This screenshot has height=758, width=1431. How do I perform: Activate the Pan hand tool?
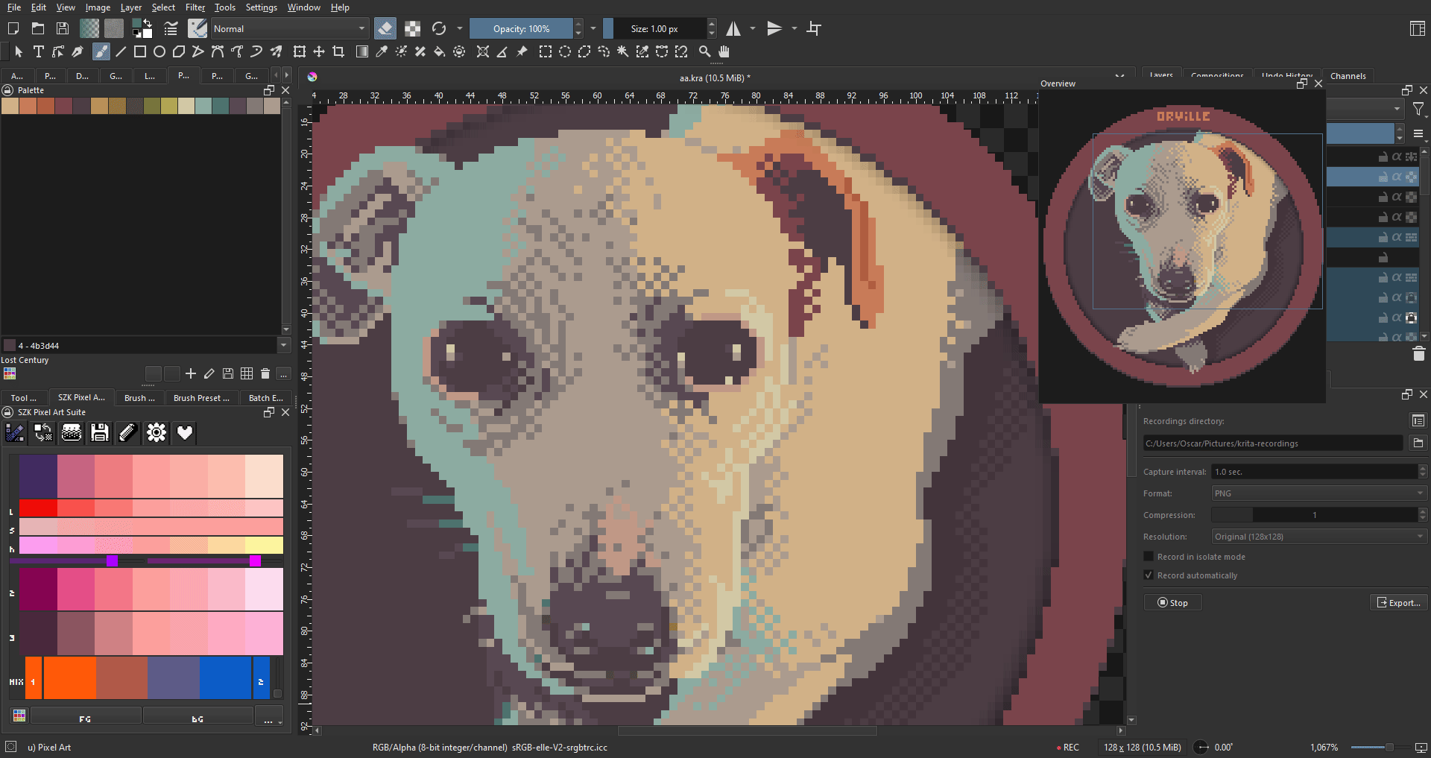724,51
